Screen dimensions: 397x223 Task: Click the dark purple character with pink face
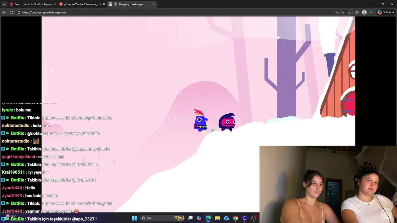[227, 122]
